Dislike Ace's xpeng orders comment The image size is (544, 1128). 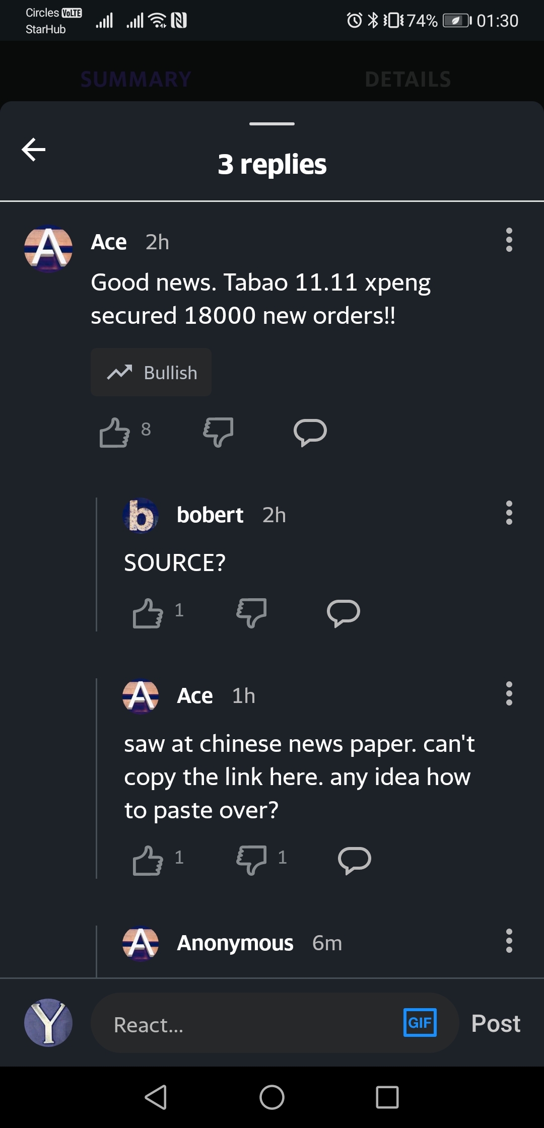click(x=218, y=432)
